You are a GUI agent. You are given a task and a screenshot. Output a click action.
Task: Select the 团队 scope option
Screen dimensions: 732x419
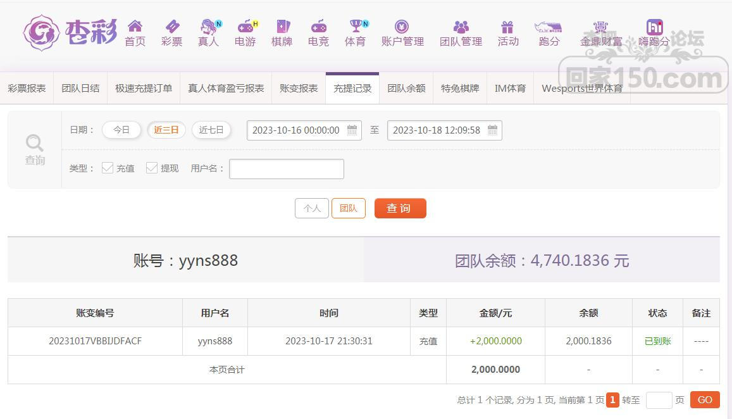pos(348,208)
